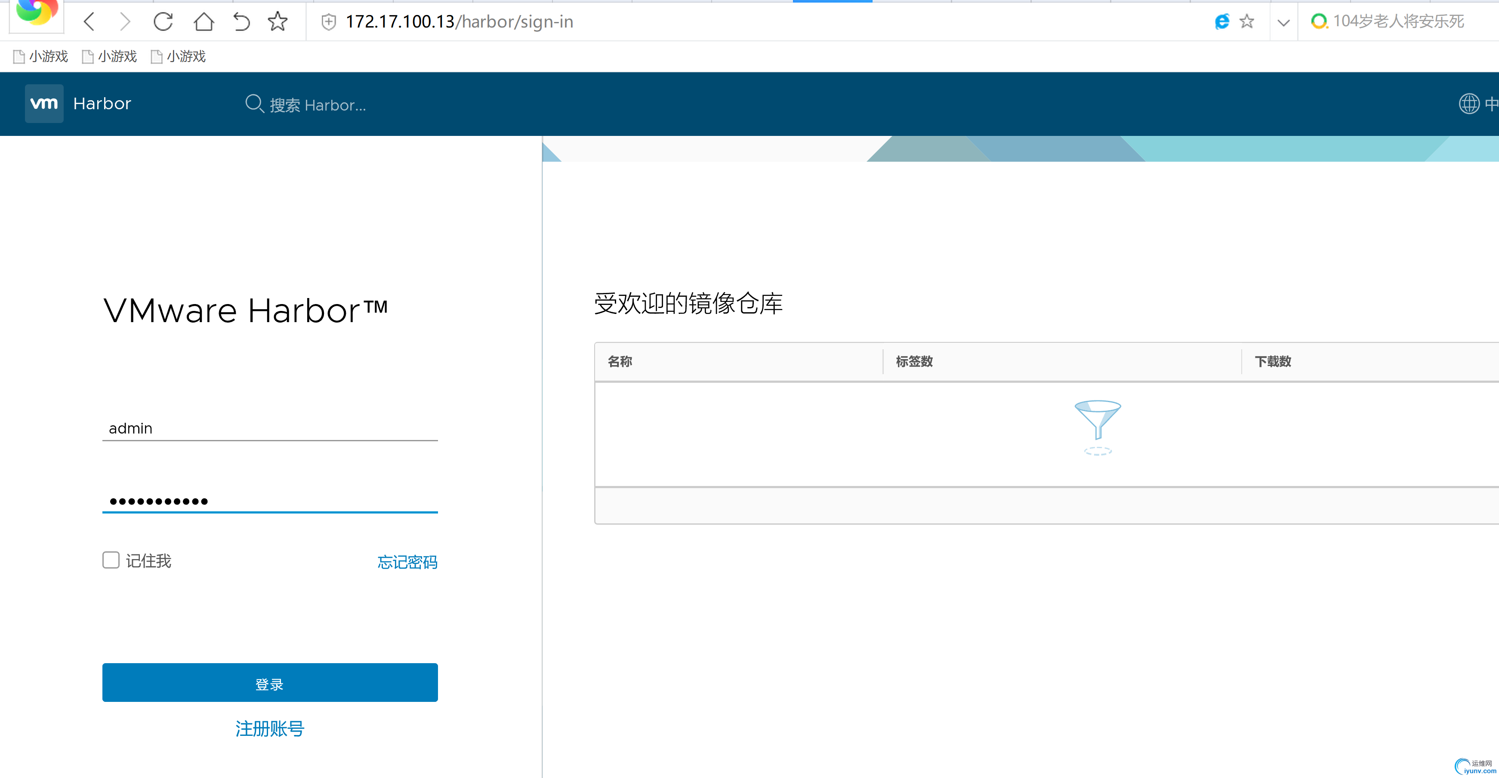Image resolution: width=1499 pixels, height=778 pixels.
Task: Click the site security shield icon
Action: [x=329, y=22]
